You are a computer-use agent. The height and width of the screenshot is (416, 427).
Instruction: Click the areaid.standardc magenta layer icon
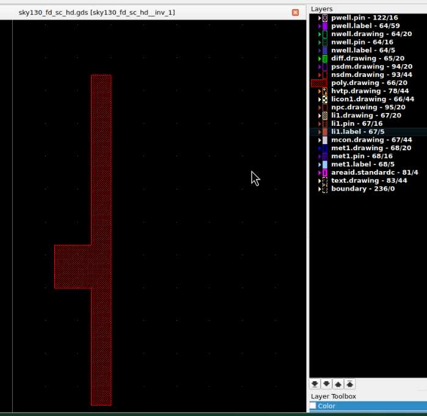tap(325, 173)
